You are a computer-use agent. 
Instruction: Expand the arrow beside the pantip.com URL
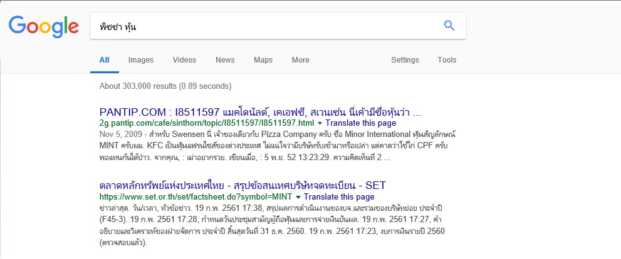coord(320,123)
